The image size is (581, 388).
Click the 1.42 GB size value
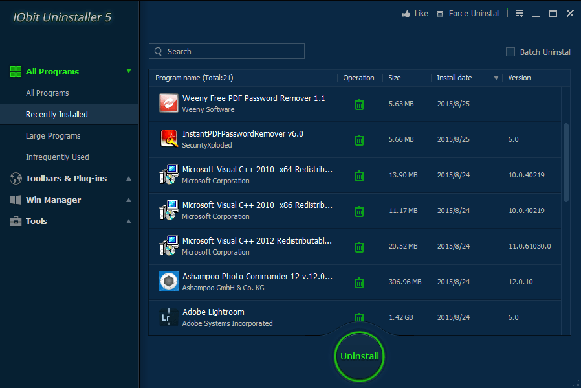point(401,317)
